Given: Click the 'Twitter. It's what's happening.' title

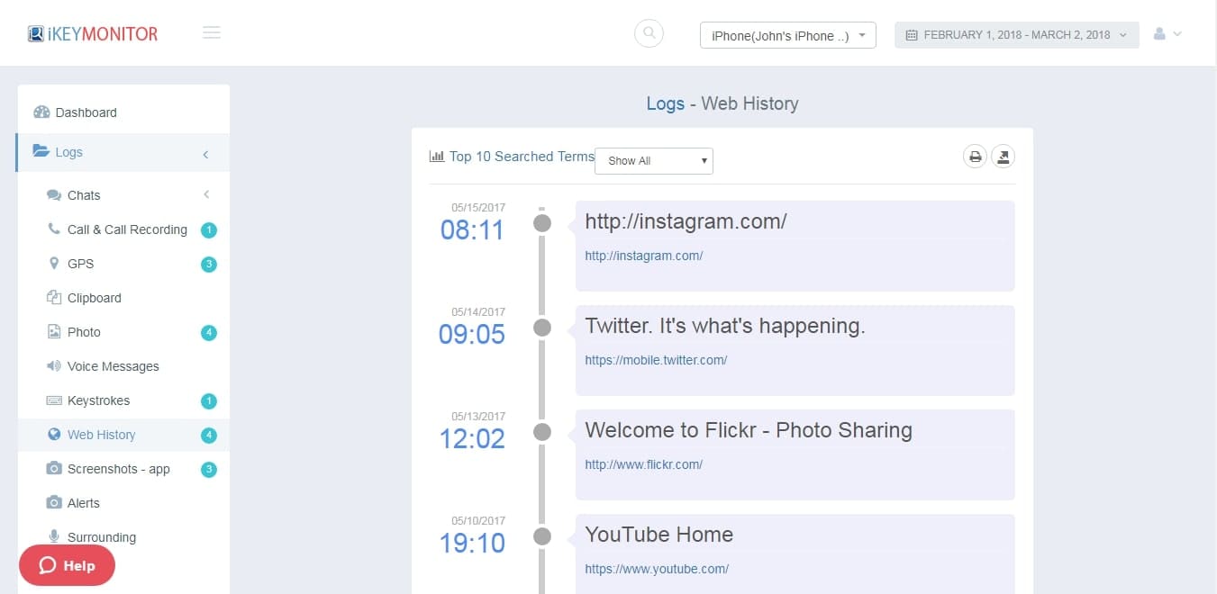Looking at the screenshot, I should click(x=725, y=326).
